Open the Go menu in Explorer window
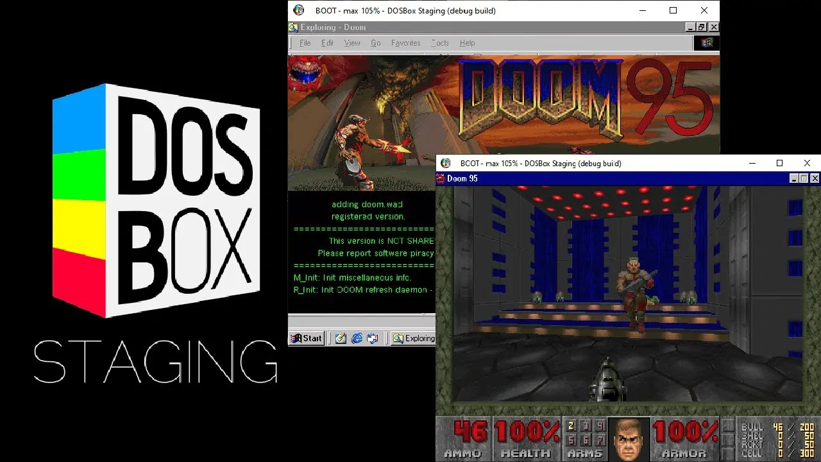Image resolution: width=821 pixels, height=462 pixels. (376, 43)
